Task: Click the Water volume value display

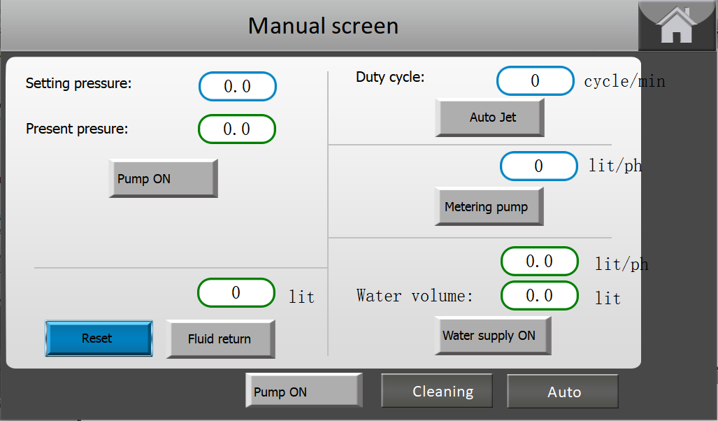Action: (x=540, y=296)
